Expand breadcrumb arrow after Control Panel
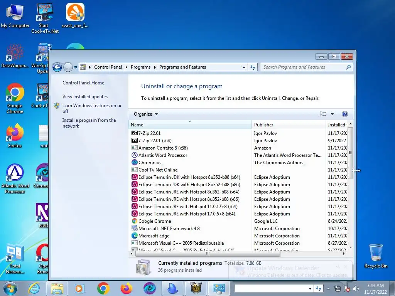 pyautogui.click(x=126, y=67)
